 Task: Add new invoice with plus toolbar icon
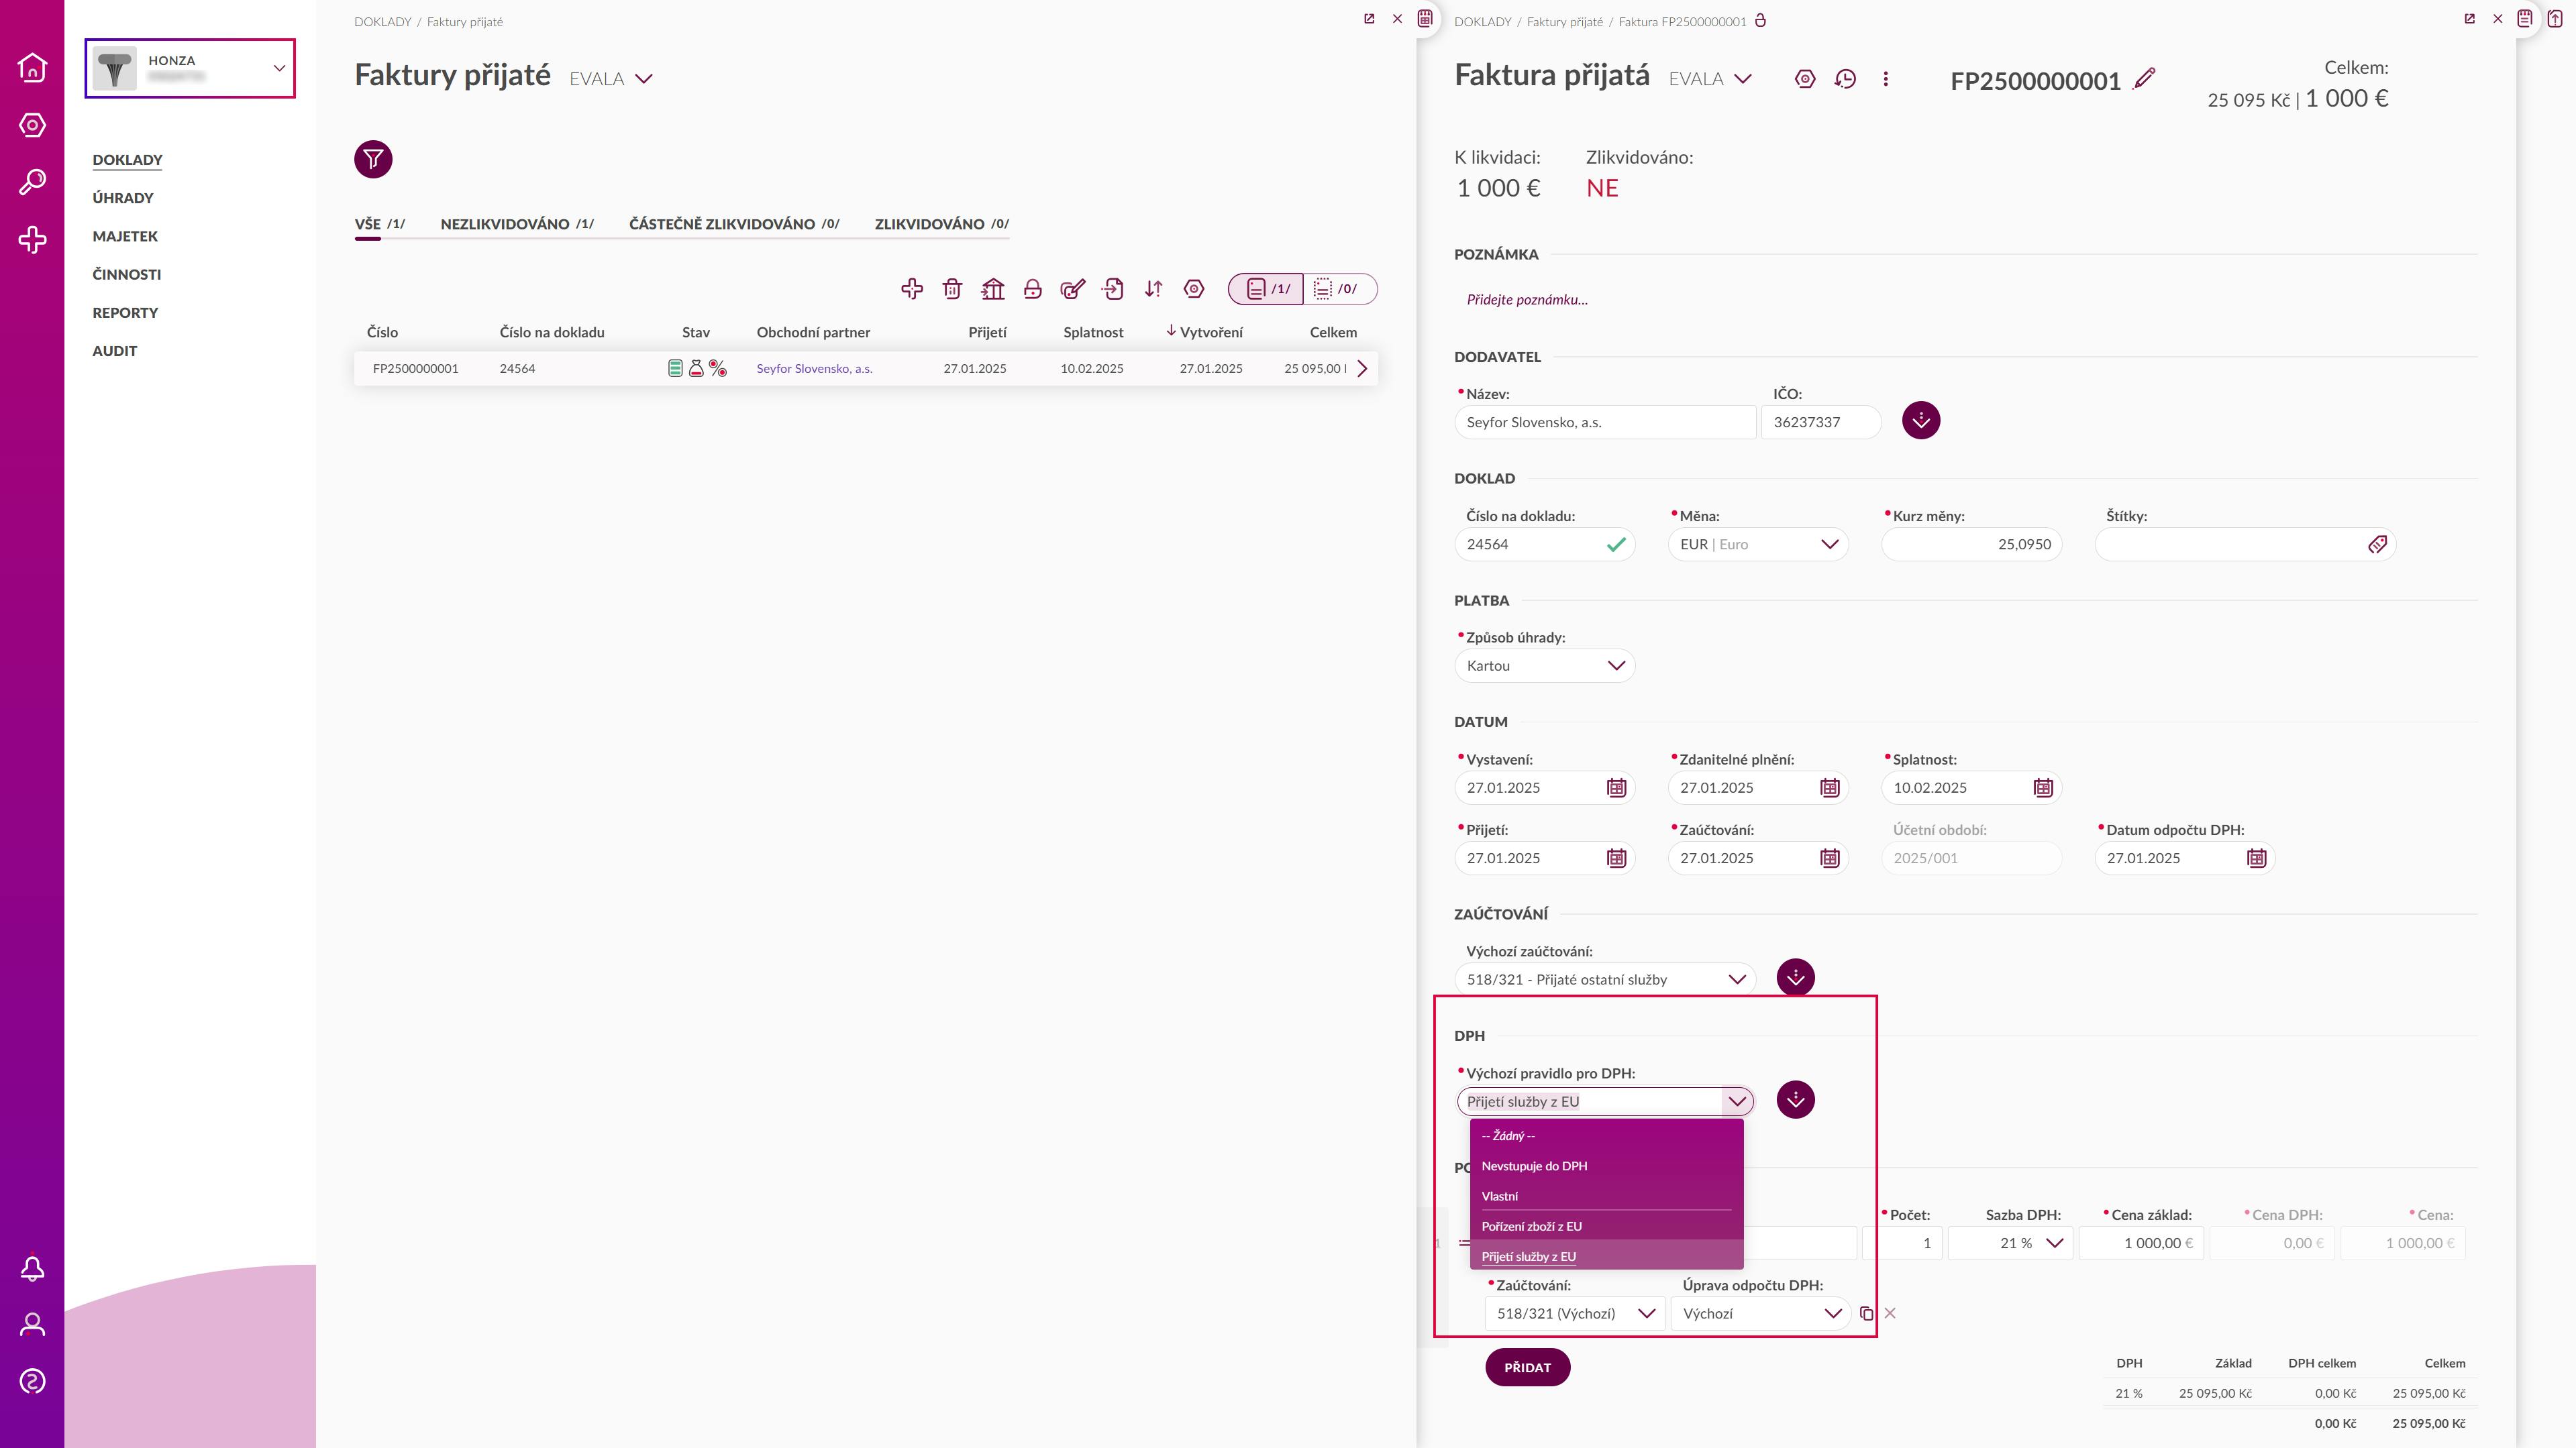912,289
